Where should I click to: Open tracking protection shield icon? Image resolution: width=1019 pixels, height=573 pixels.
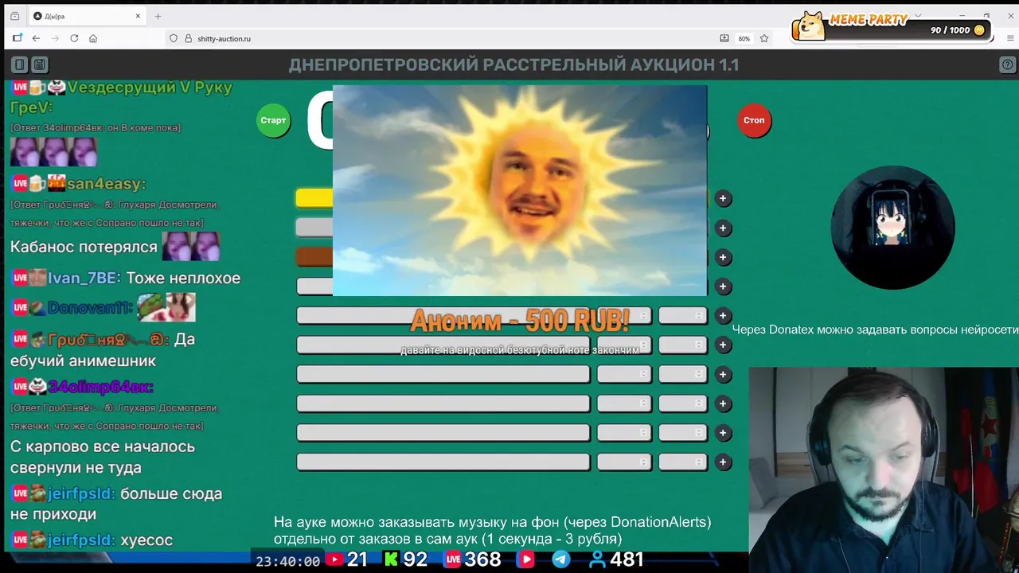(173, 38)
